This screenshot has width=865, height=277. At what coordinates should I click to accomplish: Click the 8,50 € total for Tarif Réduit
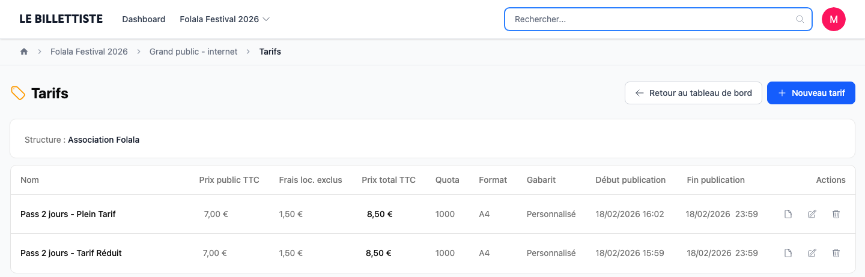(378, 253)
